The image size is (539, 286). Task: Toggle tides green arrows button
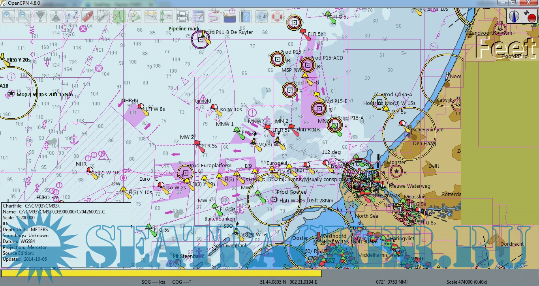(x=166, y=17)
